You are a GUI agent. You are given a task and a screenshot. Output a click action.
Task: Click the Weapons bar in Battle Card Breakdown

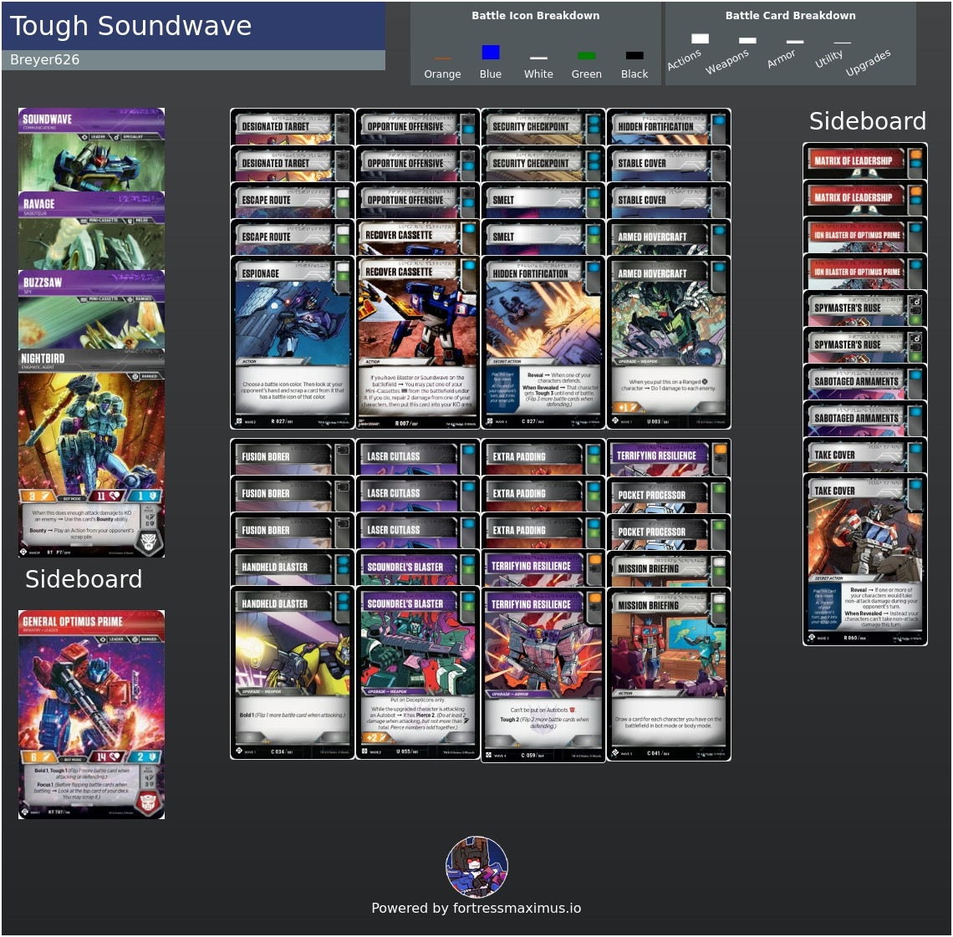pyautogui.click(x=747, y=40)
